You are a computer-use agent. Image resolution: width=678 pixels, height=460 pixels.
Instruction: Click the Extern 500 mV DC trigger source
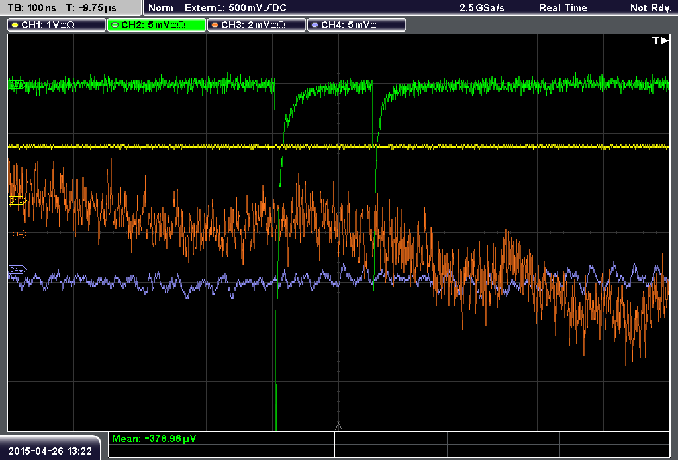click(x=235, y=8)
